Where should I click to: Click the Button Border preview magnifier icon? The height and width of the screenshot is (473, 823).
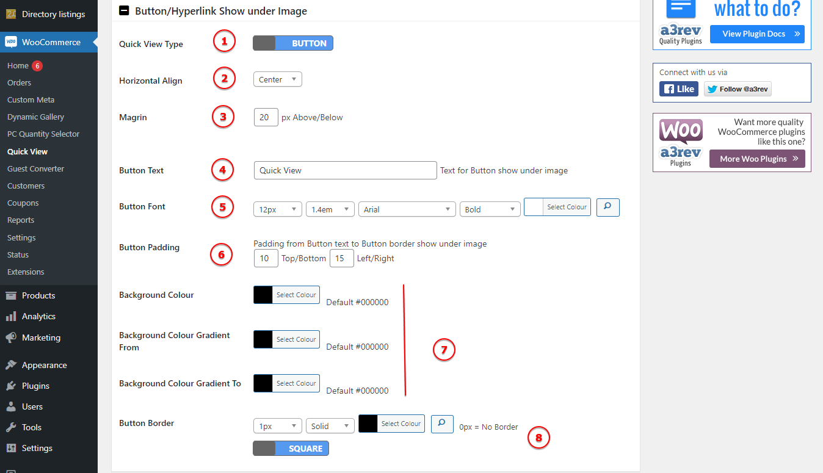[442, 424]
